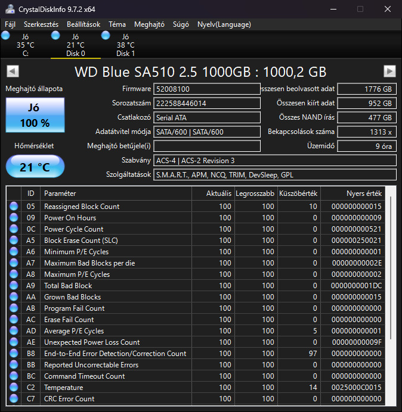402x412 pixels.
Task: Click status orb for Power On Hours
Action: tap(14, 217)
